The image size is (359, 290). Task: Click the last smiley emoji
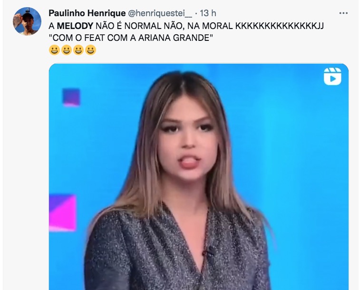pyautogui.click(x=90, y=50)
